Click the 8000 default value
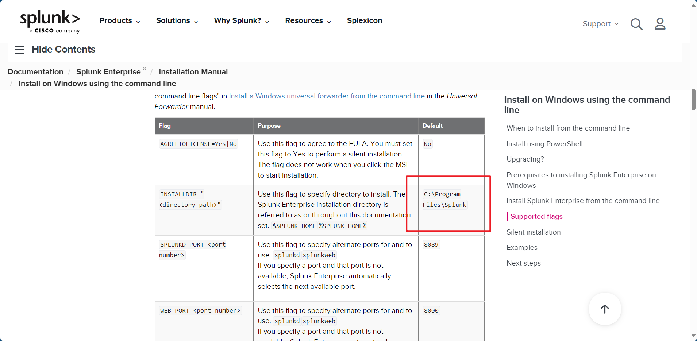The width and height of the screenshot is (697, 341). point(431,310)
